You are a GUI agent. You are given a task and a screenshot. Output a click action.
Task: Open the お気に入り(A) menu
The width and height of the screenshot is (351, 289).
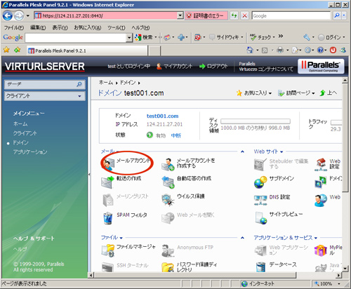pyautogui.click(x=88, y=28)
